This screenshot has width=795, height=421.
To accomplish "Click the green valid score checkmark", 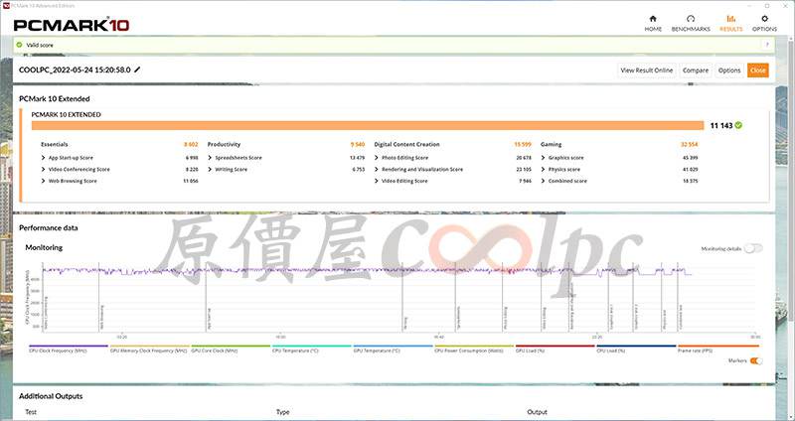I will 19,45.
